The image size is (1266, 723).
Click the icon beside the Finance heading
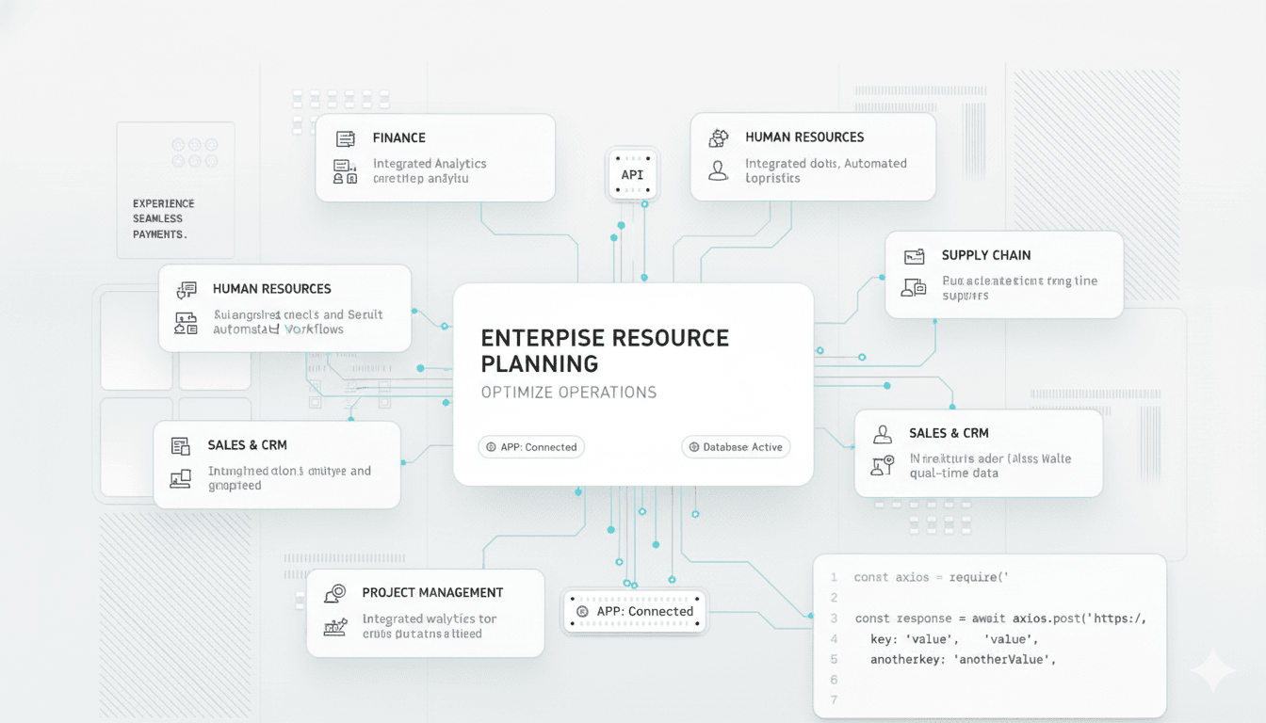tap(346, 138)
